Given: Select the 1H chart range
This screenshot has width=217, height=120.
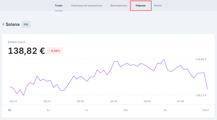Looking at the screenshot, I should pos(9,110).
